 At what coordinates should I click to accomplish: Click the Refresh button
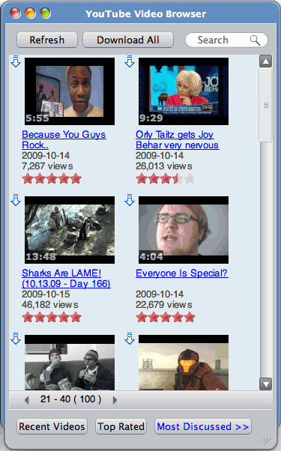tap(47, 40)
